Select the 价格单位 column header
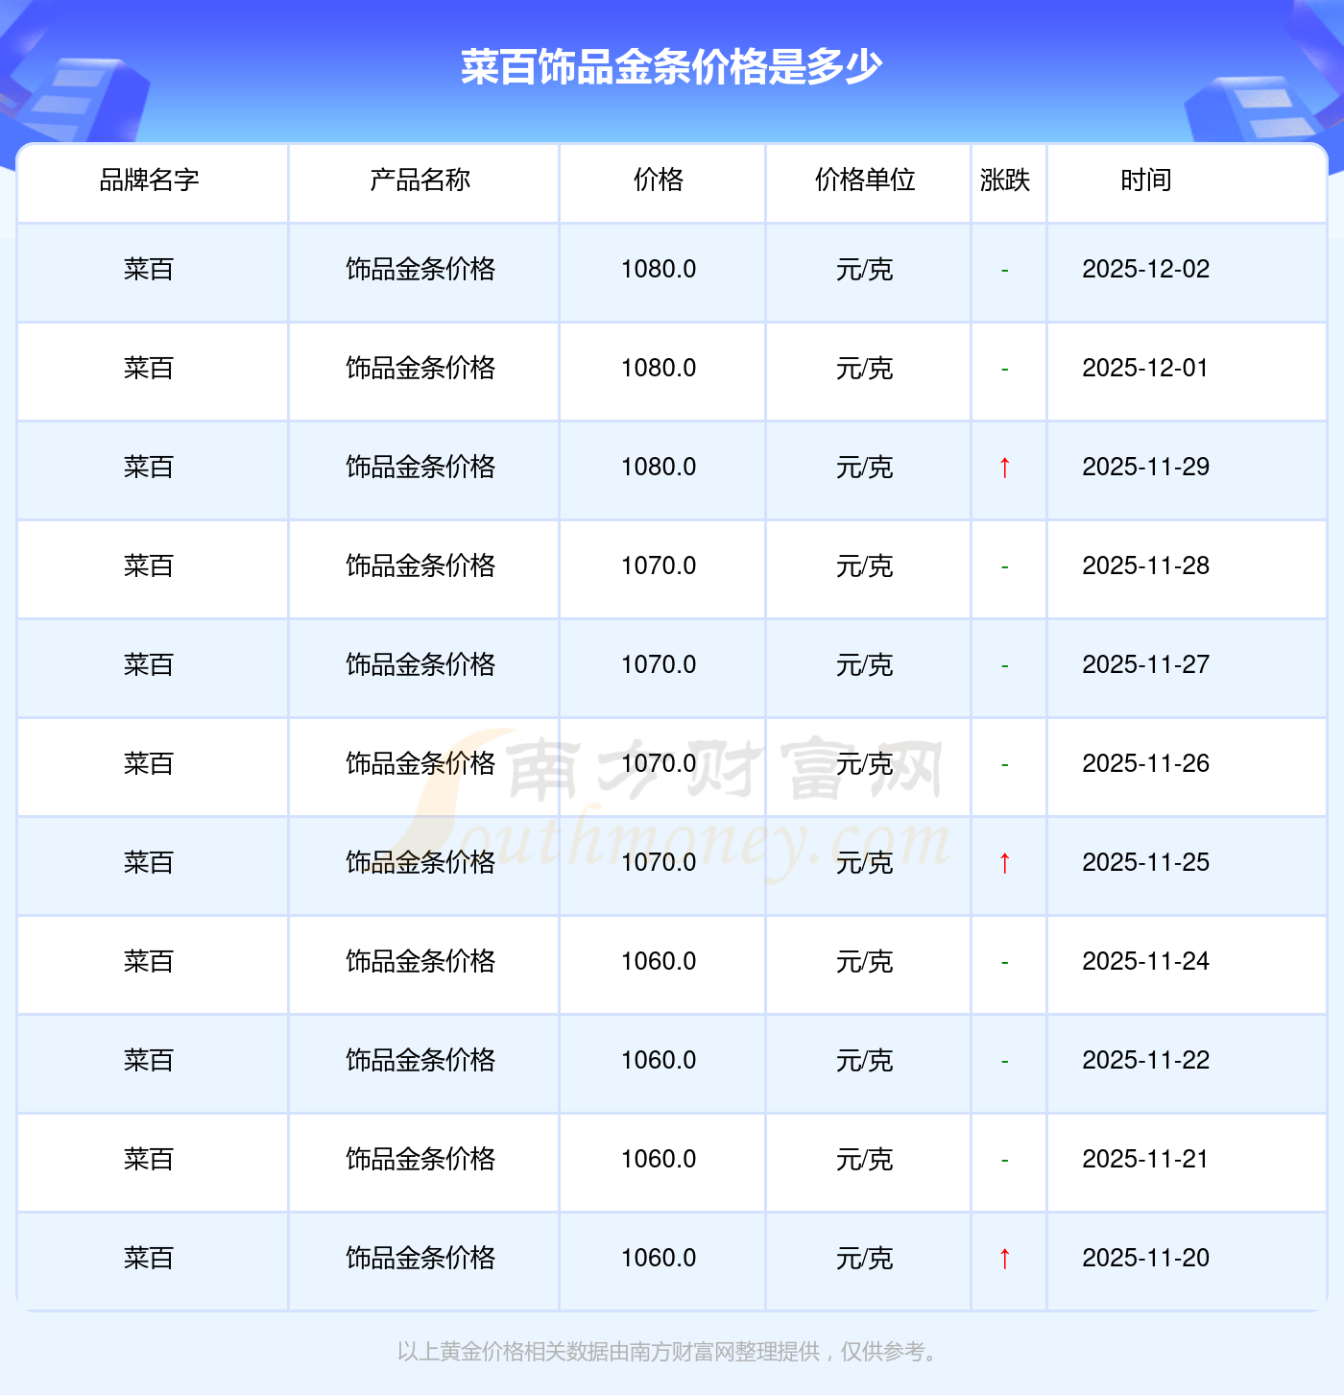1344x1395 pixels. pyautogui.click(x=865, y=180)
